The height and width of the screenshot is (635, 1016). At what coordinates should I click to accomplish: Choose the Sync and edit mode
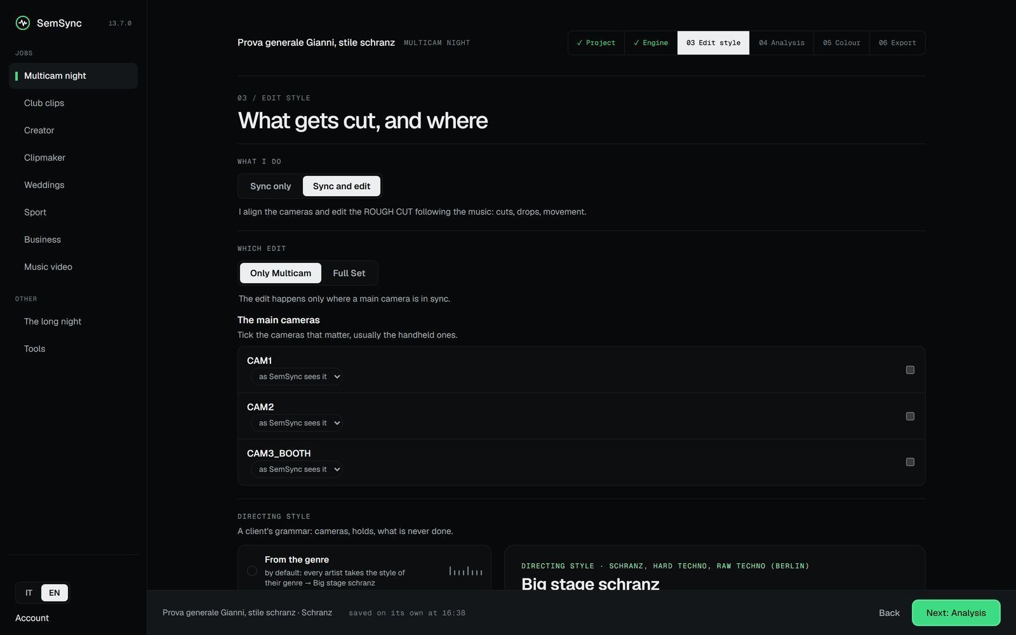342,186
